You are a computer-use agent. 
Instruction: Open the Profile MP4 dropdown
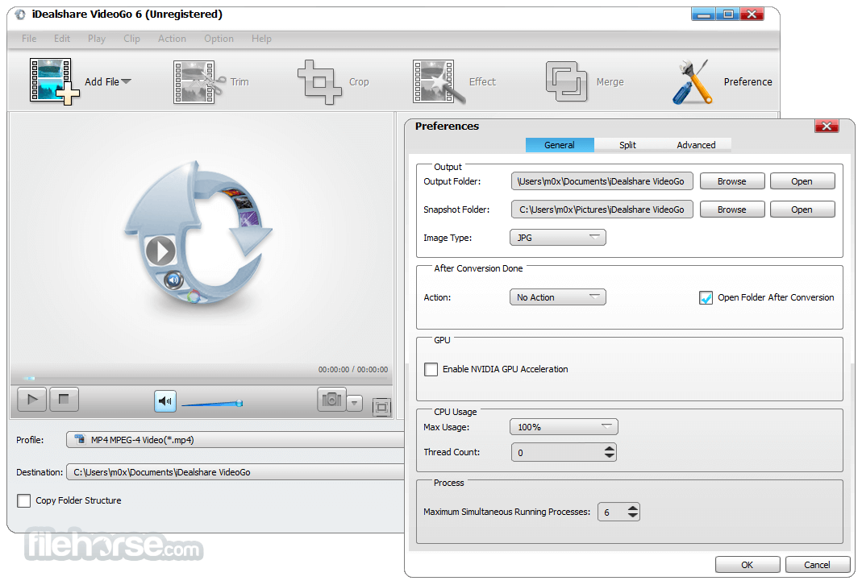click(x=235, y=440)
